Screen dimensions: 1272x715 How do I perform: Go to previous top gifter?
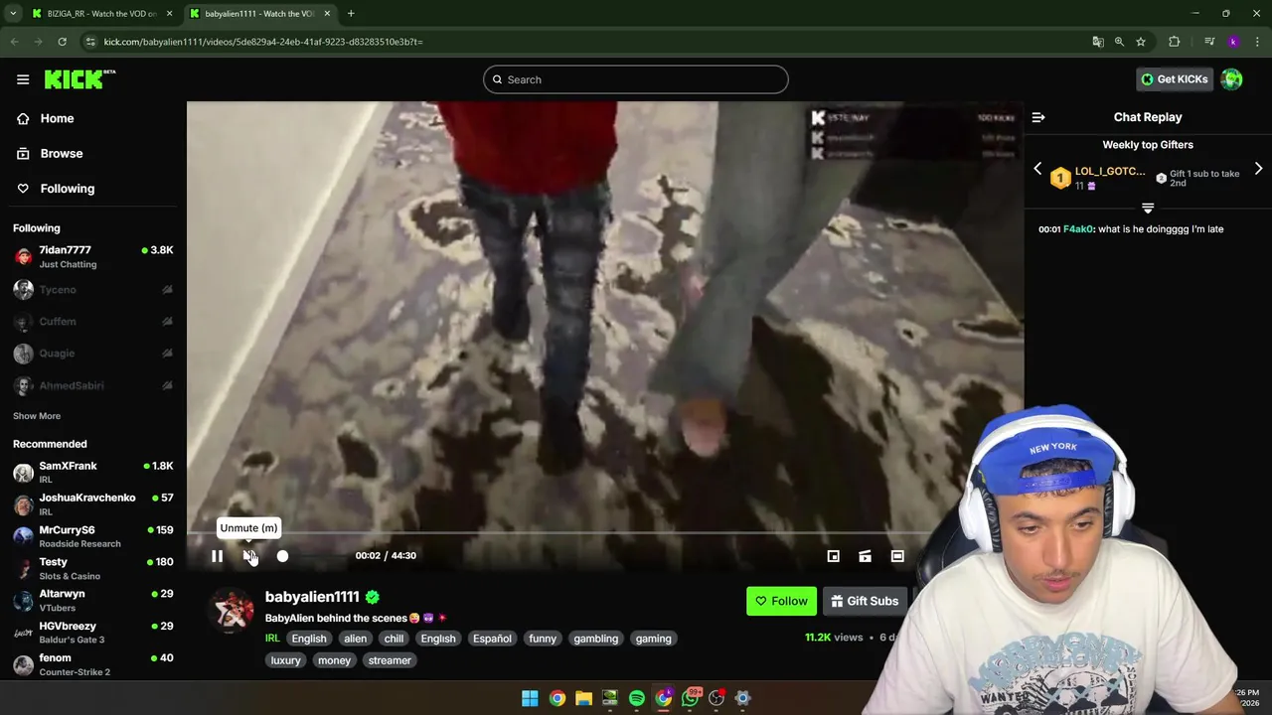pyautogui.click(x=1037, y=169)
